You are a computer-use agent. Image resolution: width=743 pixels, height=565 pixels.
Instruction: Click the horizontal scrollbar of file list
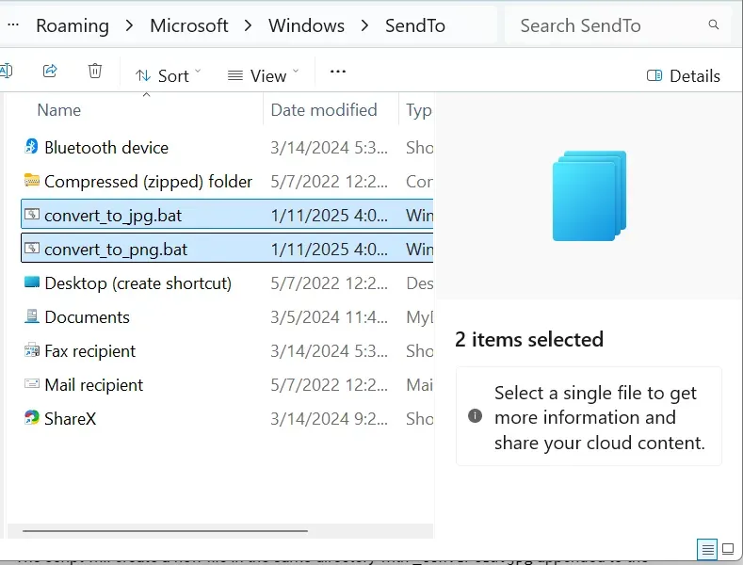point(165,531)
